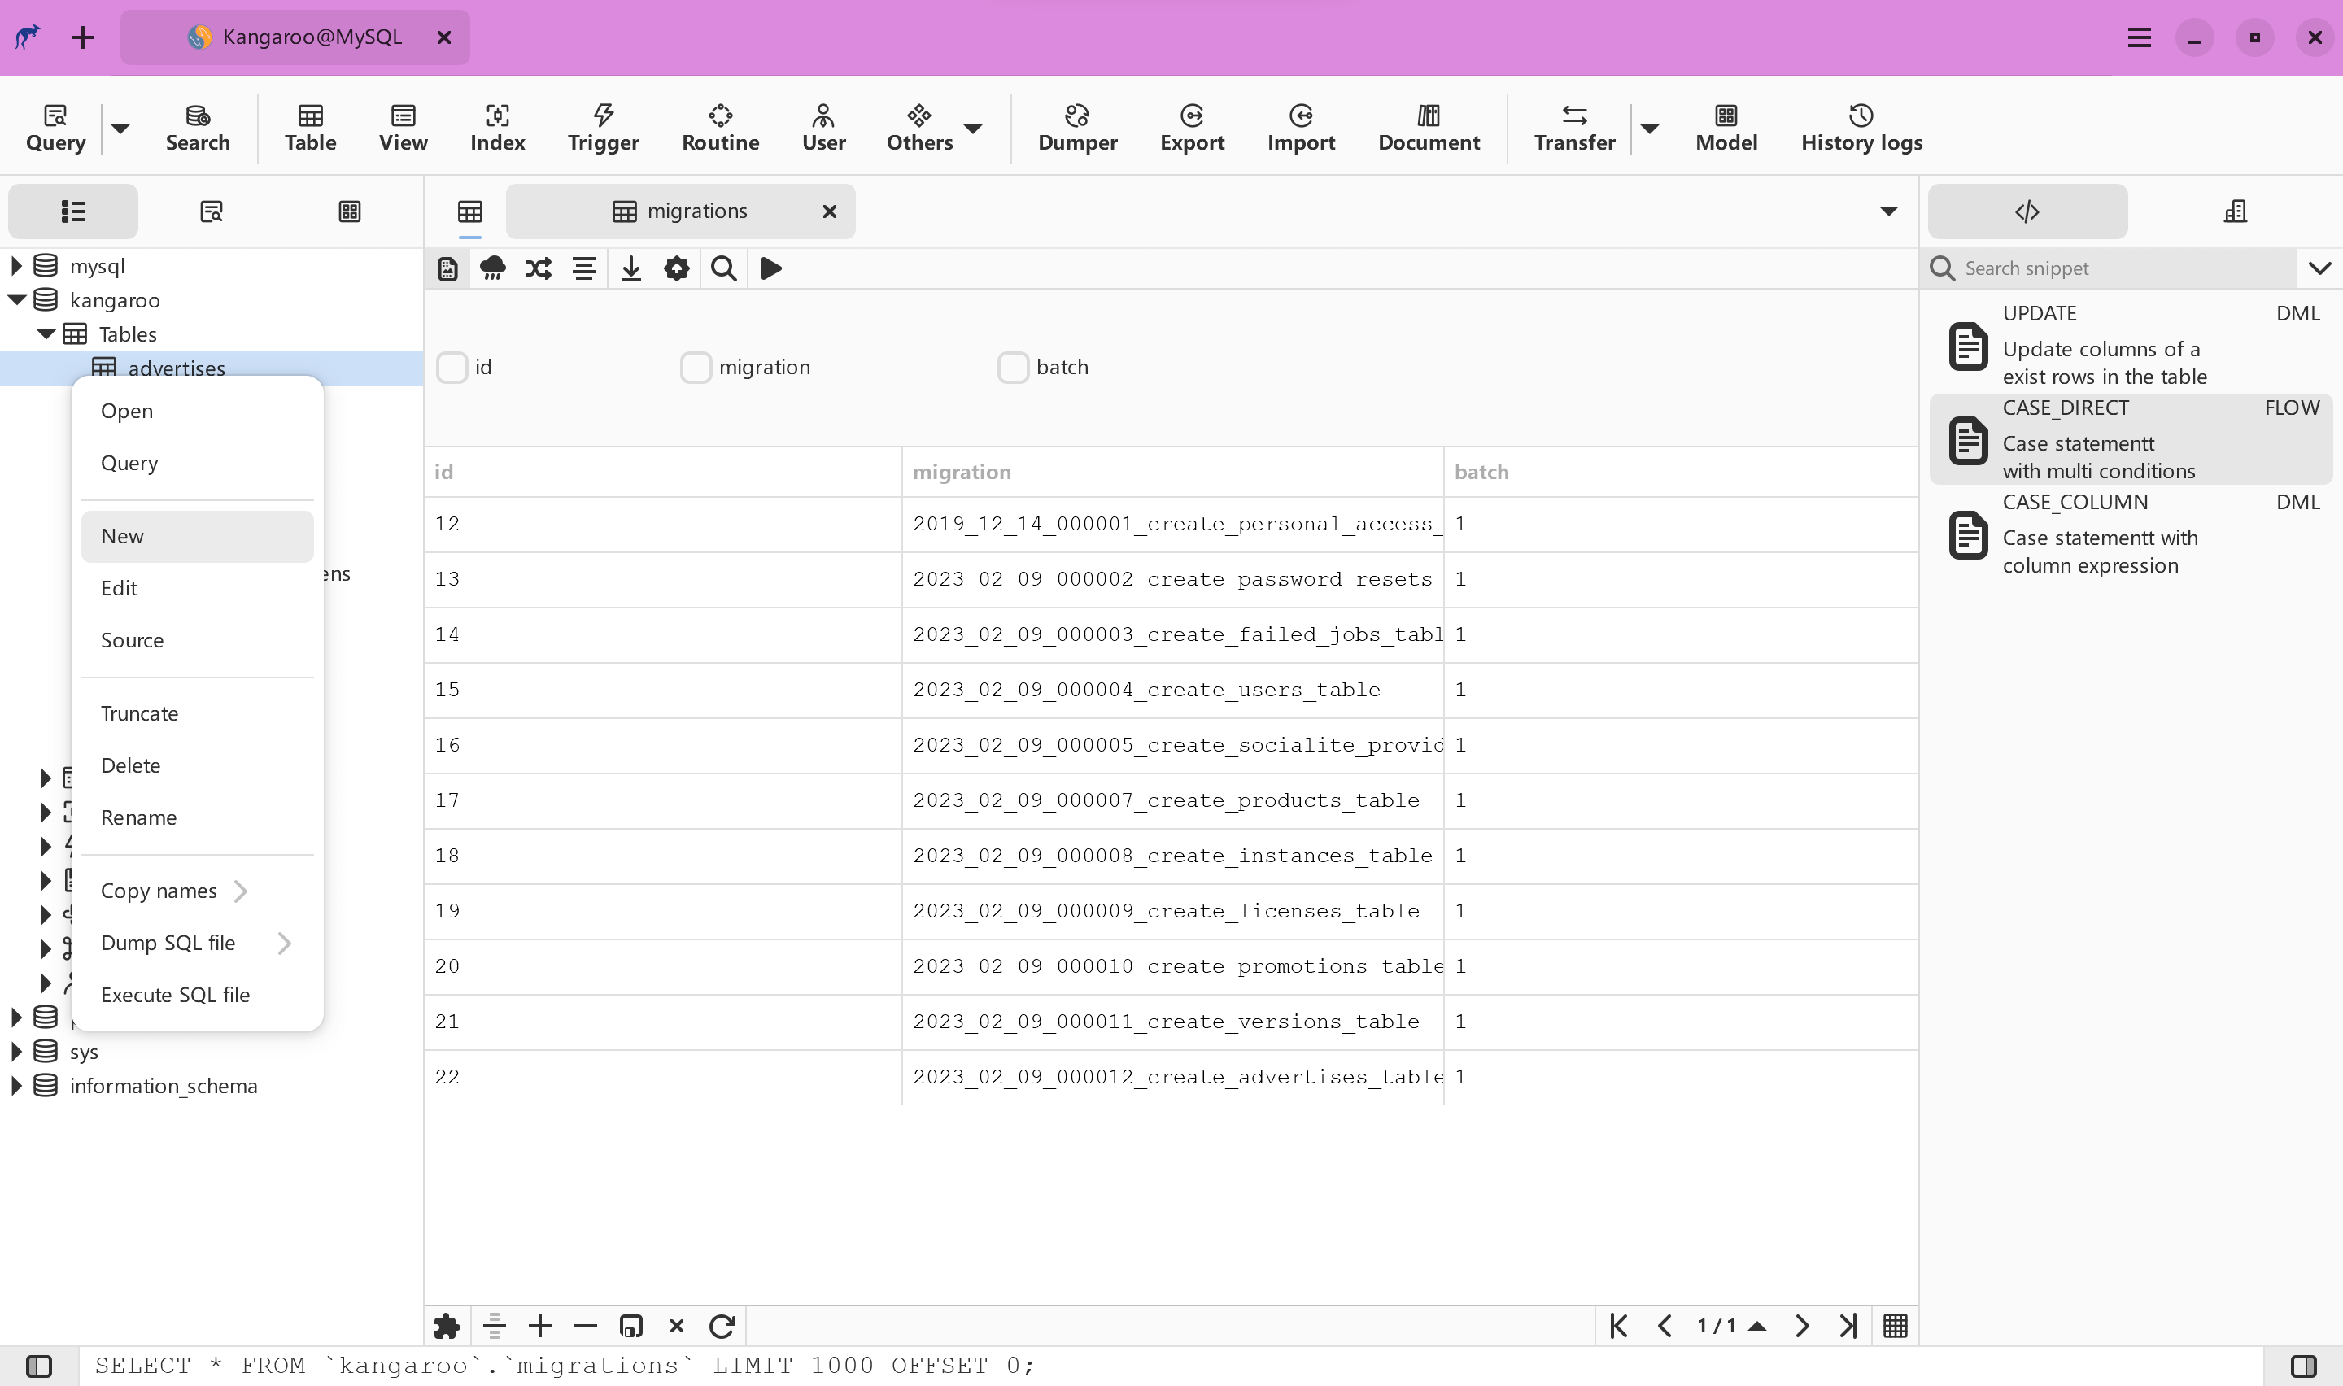Image resolution: width=2343 pixels, height=1386 pixels.
Task: Expand the kangaroo database tree
Action: [x=18, y=299]
